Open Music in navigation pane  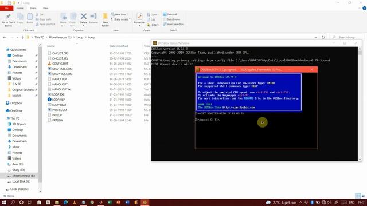pos(15,147)
